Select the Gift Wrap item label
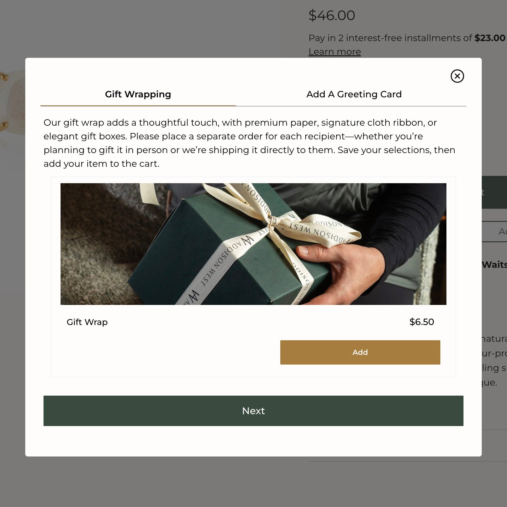This screenshot has height=507, width=507. (x=87, y=322)
